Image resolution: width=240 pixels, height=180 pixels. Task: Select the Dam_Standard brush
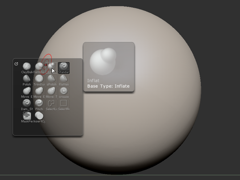(x=27, y=105)
